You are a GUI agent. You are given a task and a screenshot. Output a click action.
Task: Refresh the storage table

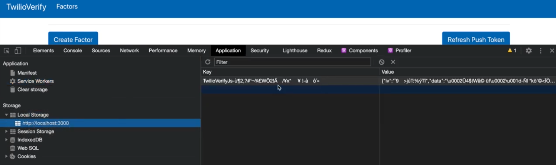[x=208, y=62]
